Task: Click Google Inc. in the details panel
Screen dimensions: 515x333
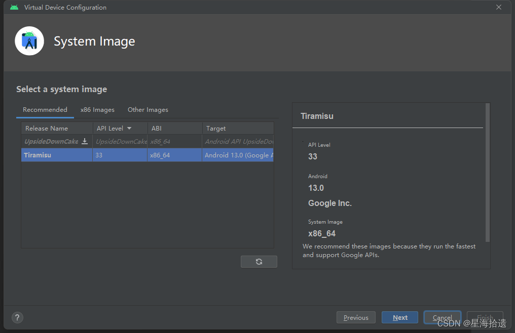Action: click(x=330, y=203)
